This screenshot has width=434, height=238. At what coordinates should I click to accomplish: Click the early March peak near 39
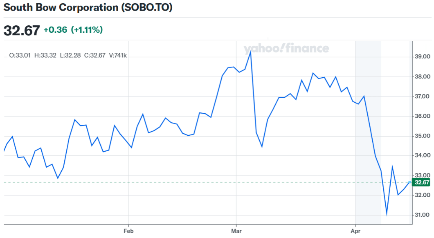click(x=250, y=52)
